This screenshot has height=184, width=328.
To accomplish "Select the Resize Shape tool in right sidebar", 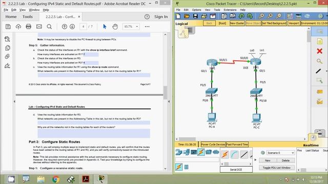I will (319, 81).
